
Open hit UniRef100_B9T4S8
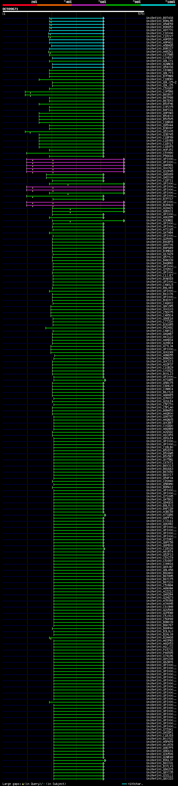(160, 18)
